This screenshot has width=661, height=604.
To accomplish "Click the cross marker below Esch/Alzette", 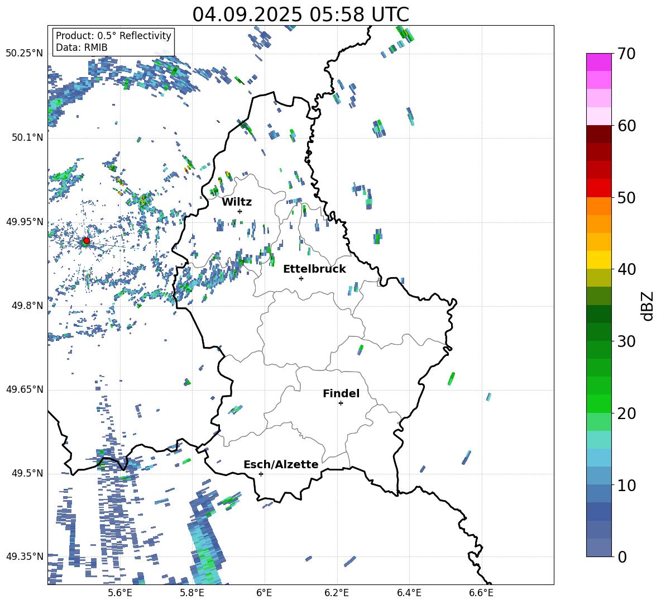I will (x=261, y=474).
